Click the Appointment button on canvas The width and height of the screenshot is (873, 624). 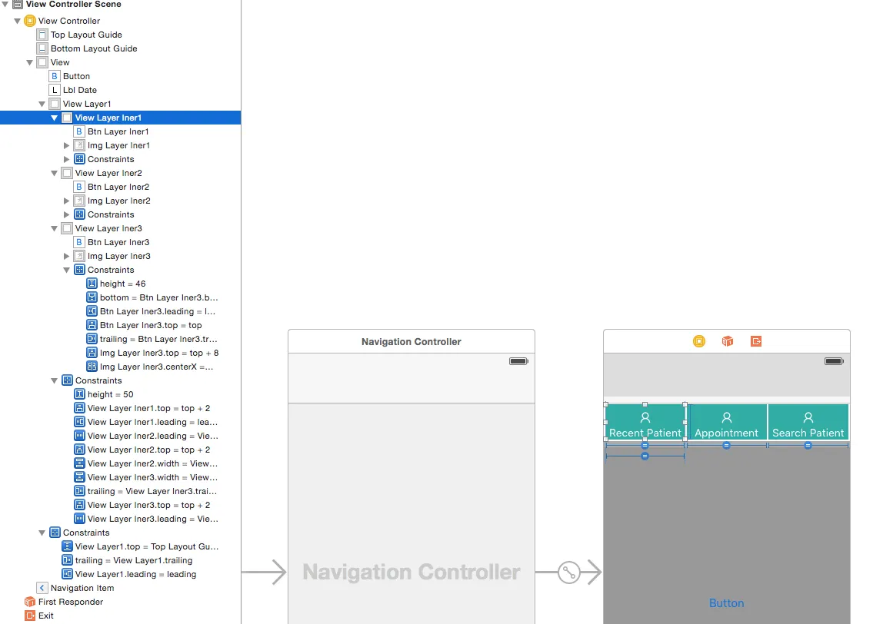pos(727,423)
